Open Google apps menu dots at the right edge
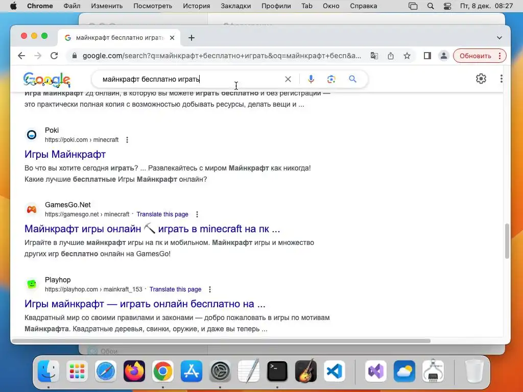Image resolution: width=523 pixels, height=392 pixels. 502,79
